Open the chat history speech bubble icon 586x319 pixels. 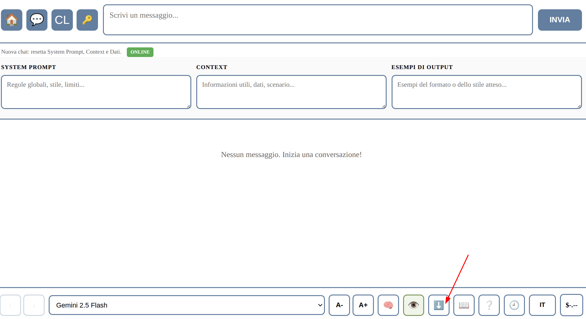coord(37,20)
